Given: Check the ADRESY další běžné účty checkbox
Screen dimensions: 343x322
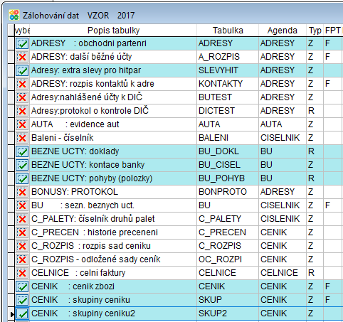Looking at the screenshot, I should (22, 57).
